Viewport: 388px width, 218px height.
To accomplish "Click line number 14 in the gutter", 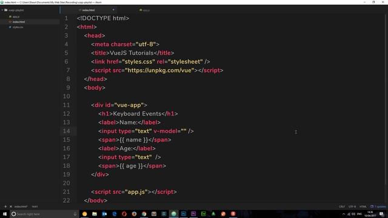I will click(66, 131).
